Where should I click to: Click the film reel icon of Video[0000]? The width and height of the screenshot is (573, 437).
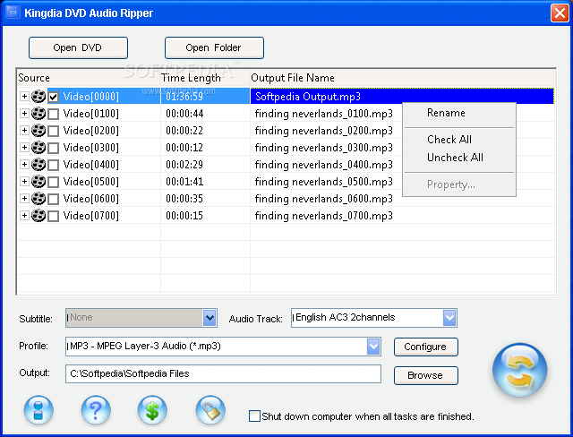(38, 97)
